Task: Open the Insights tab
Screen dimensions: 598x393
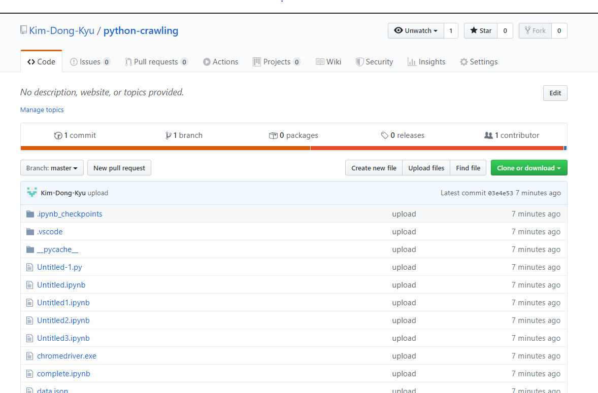Action: pyautogui.click(x=426, y=62)
